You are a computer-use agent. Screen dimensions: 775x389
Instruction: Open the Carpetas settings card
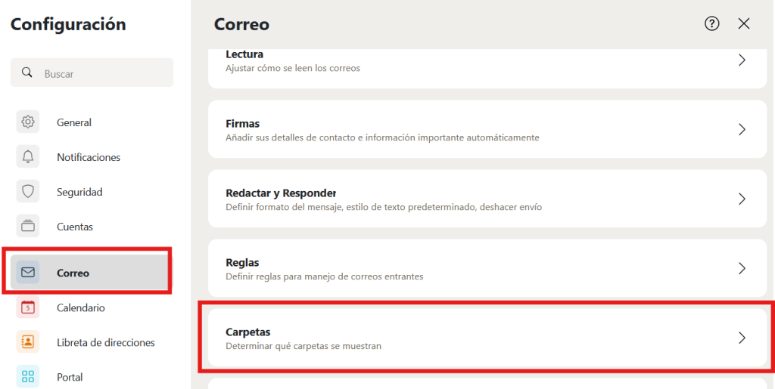tap(487, 338)
